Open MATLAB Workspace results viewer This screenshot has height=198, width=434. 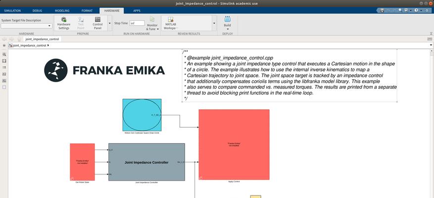(x=171, y=23)
